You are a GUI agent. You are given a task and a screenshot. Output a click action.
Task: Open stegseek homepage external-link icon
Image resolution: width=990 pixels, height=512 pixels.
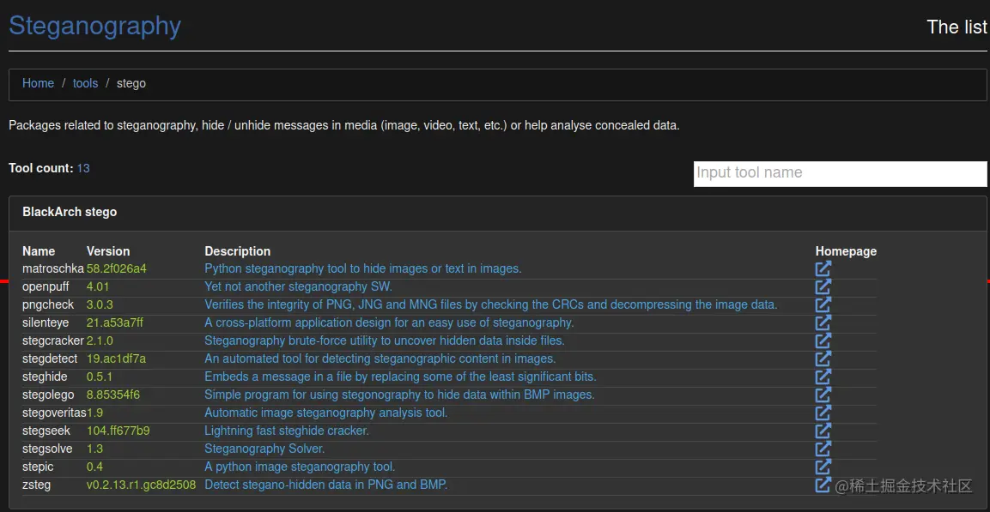pos(823,431)
